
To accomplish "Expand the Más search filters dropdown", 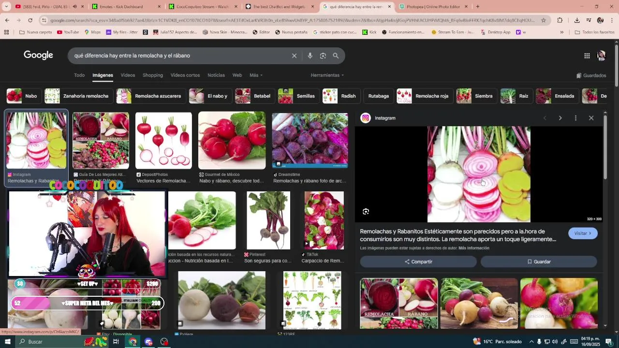I will pyautogui.click(x=256, y=75).
